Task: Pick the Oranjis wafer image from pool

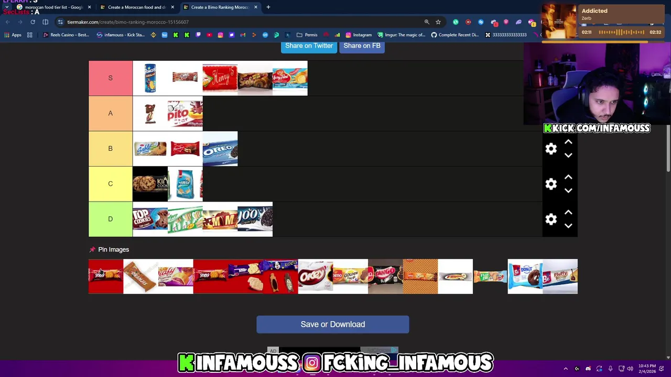Action: tap(140, 276)
